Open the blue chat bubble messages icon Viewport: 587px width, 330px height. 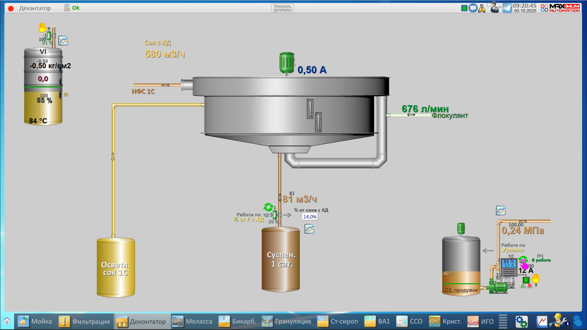coord(473,8)
